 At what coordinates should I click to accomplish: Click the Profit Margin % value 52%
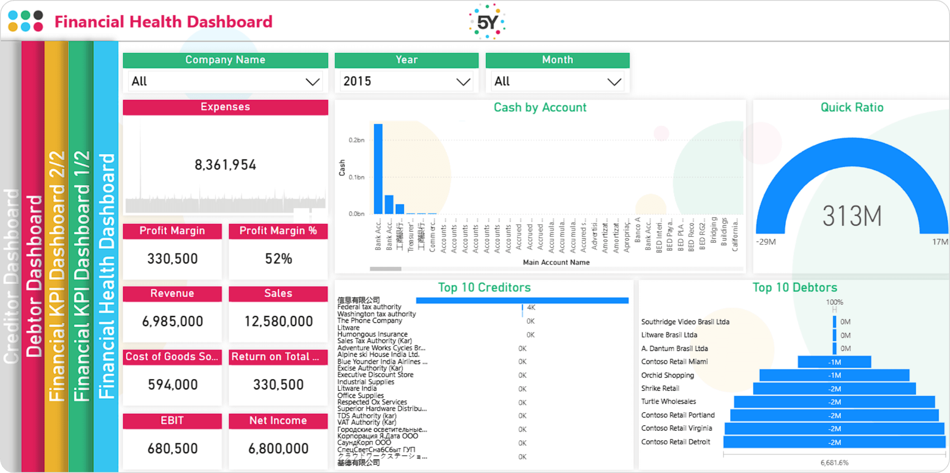(x=278, y=259)
